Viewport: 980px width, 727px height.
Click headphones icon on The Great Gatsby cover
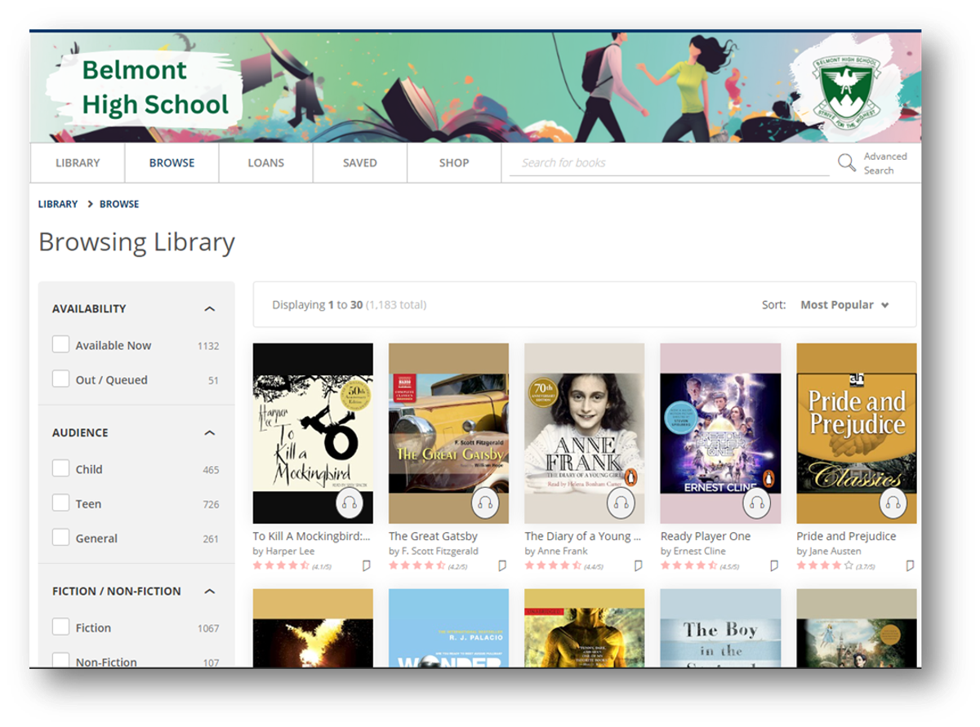pyautogui.click(x=486, y=503)
